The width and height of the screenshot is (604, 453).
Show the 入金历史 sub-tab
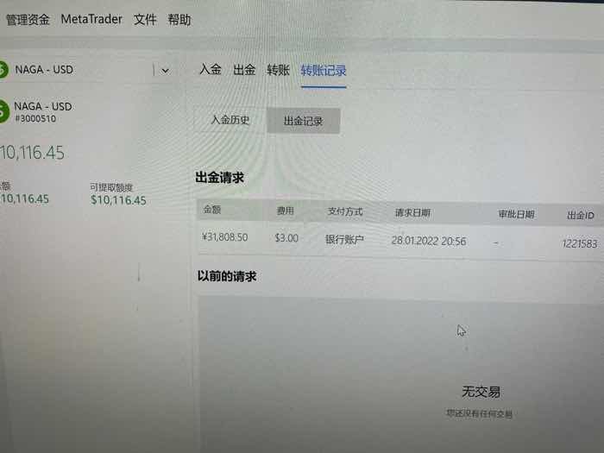[x=230, y=120]
